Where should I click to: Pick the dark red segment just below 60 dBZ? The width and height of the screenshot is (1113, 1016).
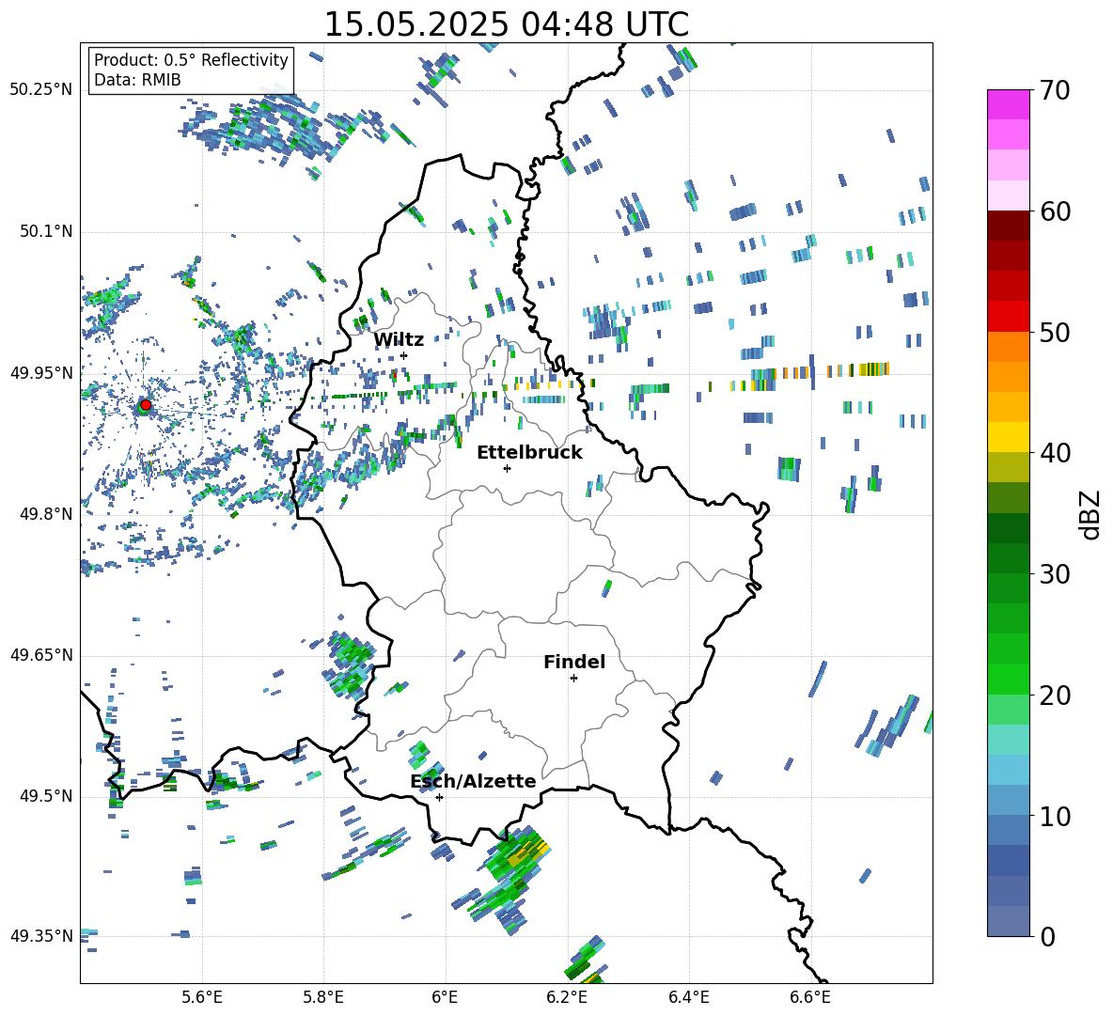tap(1008, 227)
